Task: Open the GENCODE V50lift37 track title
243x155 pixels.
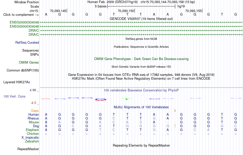Action: click(x=141, y=19)
